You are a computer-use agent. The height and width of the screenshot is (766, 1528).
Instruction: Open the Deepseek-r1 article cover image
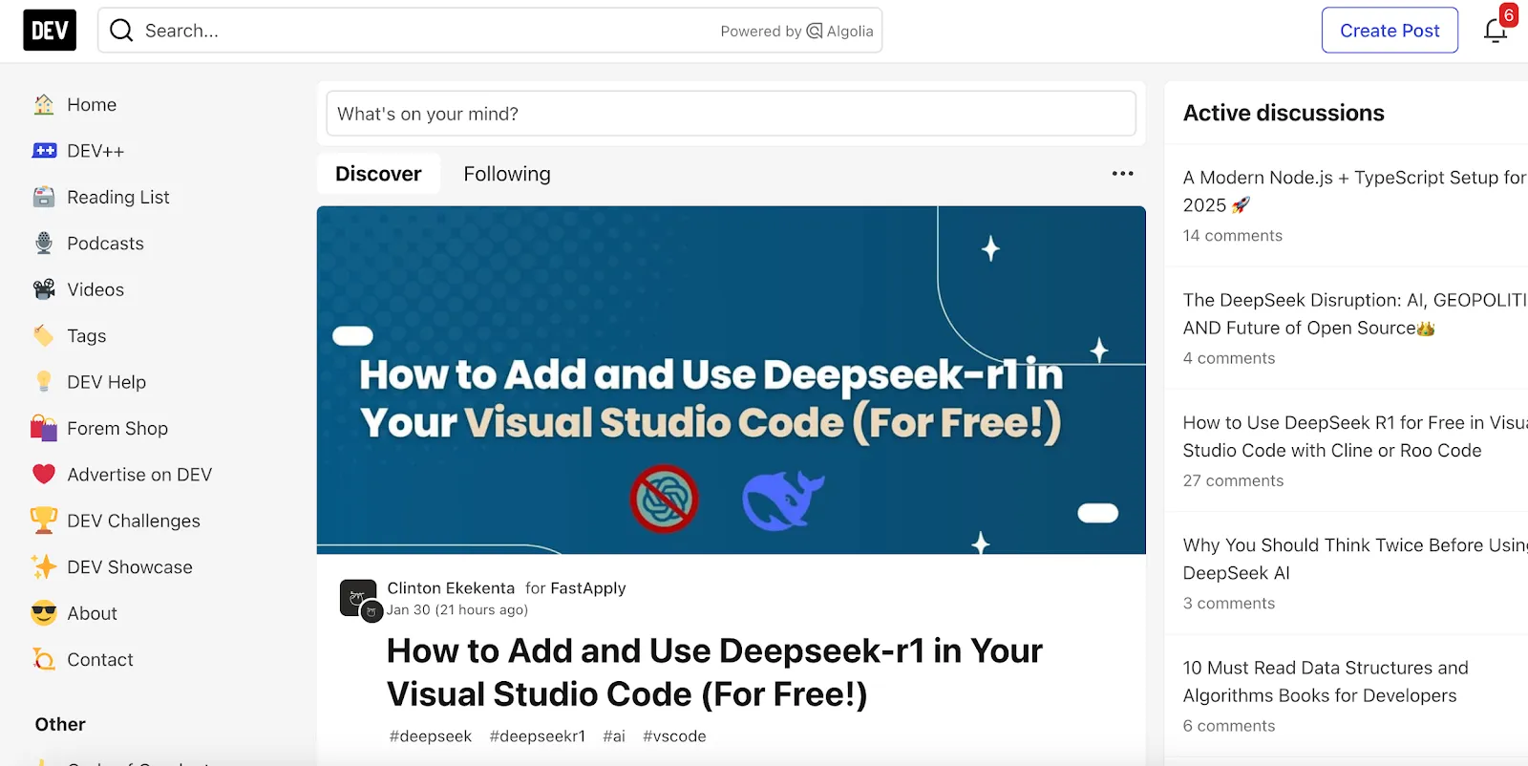(732, 380)
